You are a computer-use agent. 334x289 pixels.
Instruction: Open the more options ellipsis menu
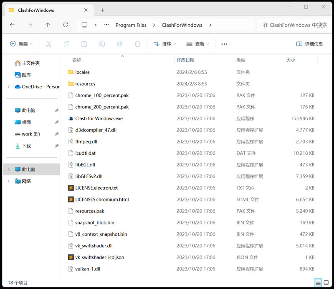(224, 44)
